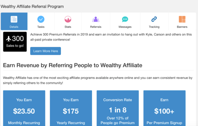The height and width of the screenshot is (126, 198).
Task: Select the Messages tab label
Action: (x=125, y=27)
